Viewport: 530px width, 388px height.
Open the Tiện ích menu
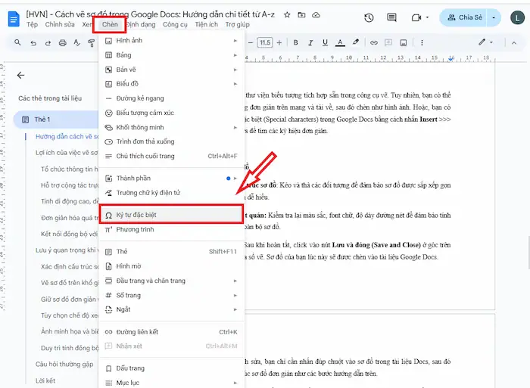point(206,25)
